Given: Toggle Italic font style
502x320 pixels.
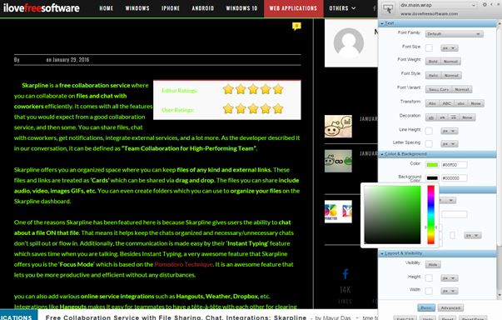Looking at the screenshot, I should click(x=433, y=76).
